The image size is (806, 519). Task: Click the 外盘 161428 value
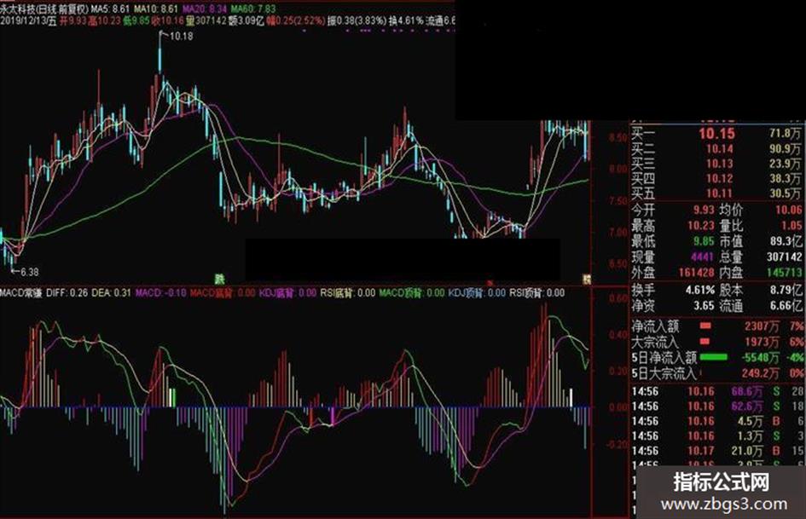tap(697, 273)
